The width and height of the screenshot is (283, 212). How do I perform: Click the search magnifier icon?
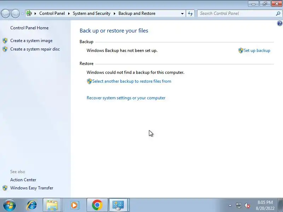pyautogui.click(x=278, y=13)
